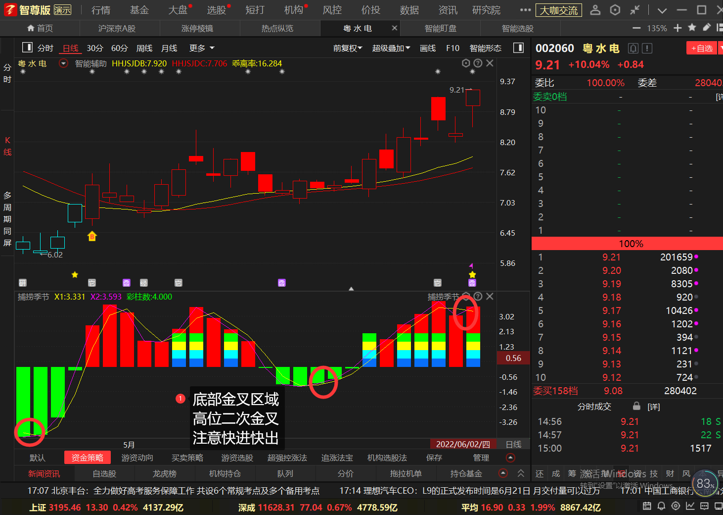Click small triangle expander between chart panels
Viewport: 723px width, 515px height.
[351, 289]
